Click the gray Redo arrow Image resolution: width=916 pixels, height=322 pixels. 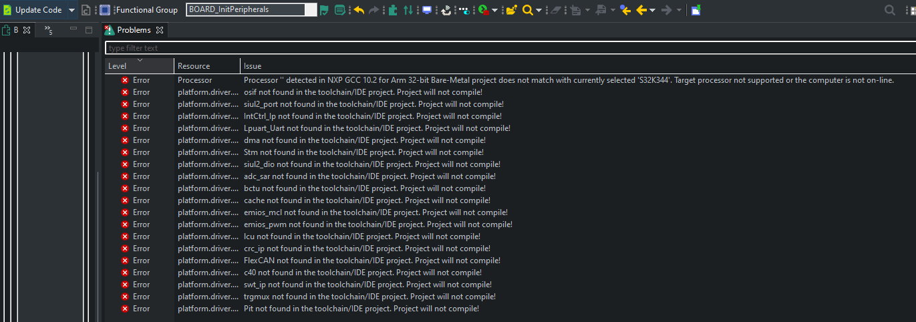(x=374, y=10)
